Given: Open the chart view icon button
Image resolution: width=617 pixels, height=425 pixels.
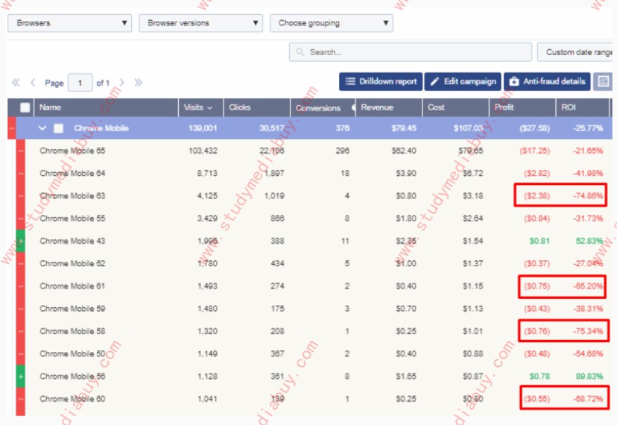Looking at the screenshot, I should coord(603,81).
